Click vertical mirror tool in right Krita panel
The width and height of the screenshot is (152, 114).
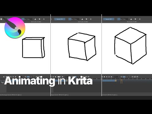136,19
